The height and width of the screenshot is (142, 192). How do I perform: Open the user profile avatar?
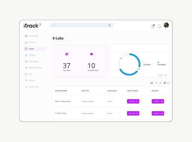166,25
